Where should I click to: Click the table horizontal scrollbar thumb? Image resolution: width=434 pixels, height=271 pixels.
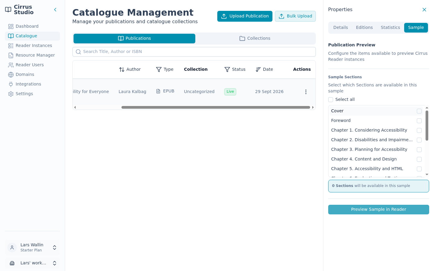pyautogui.click(x=216, y=107)
